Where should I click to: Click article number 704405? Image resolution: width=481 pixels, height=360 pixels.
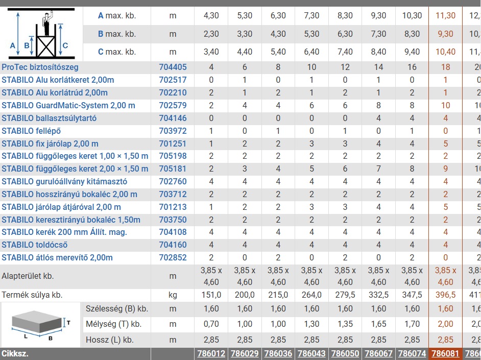point(173,67)
